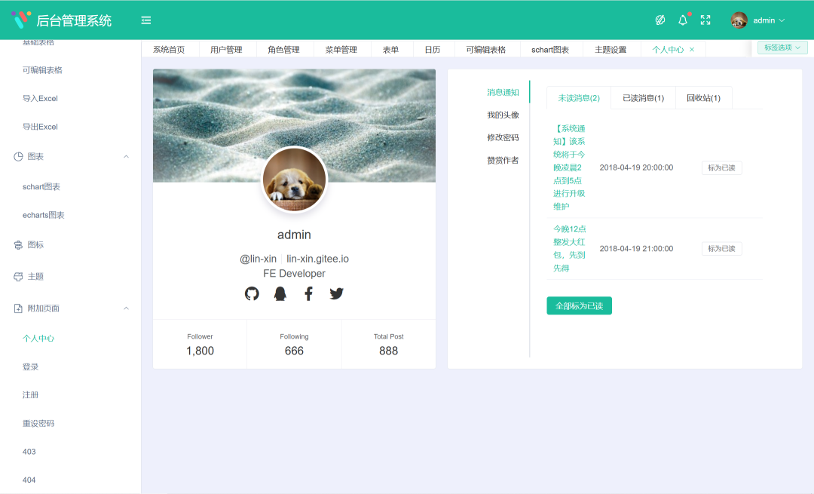Collapse the 附加页面 sidebar section
This screenshot has height=494, width=814.
125,308
